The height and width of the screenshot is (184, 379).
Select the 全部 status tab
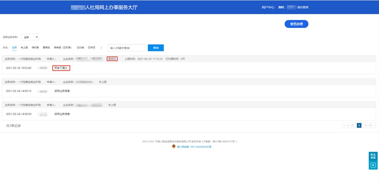15,48
